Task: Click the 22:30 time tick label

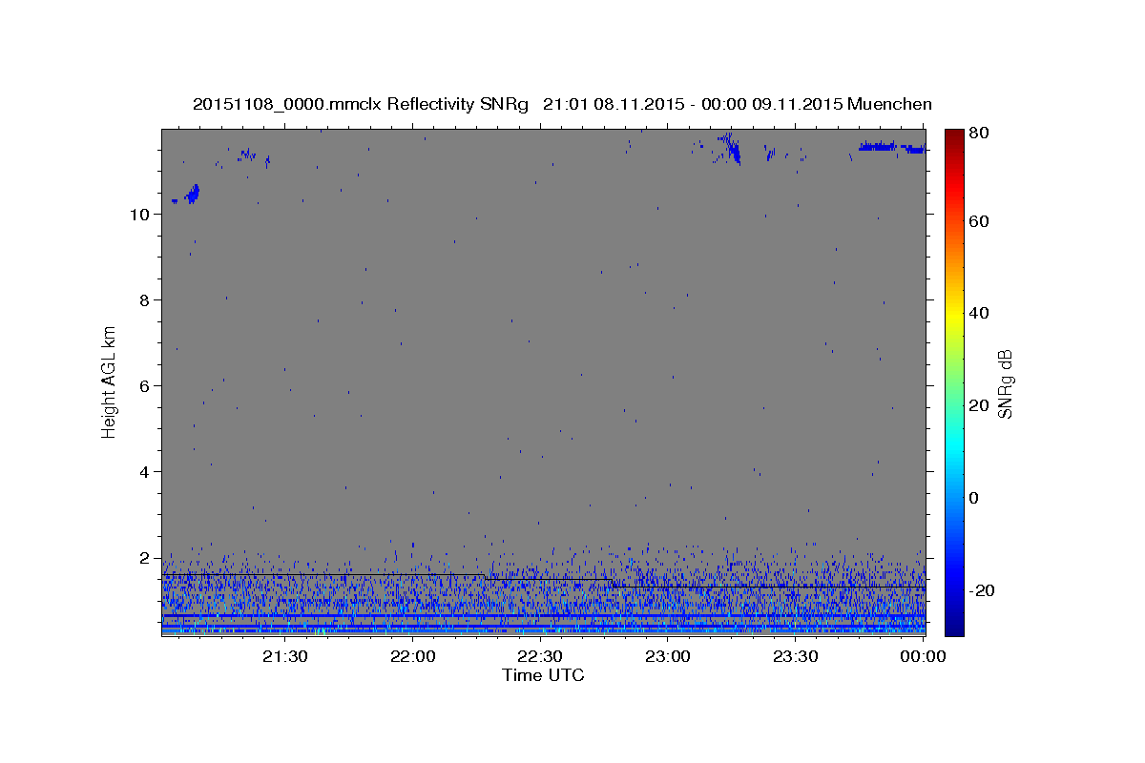Action: [540, 656]
